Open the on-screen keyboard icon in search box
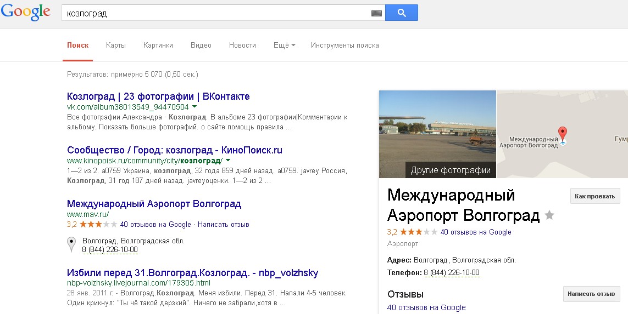 tap(376, 13)
